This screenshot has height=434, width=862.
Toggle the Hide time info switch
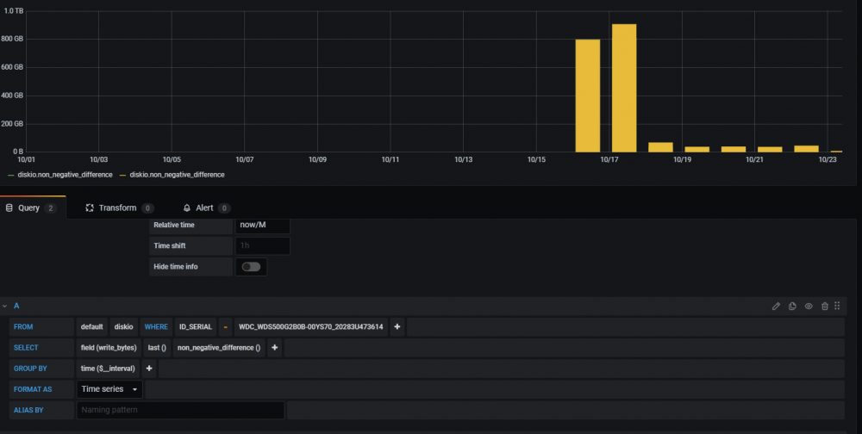[x=251, y=266]
